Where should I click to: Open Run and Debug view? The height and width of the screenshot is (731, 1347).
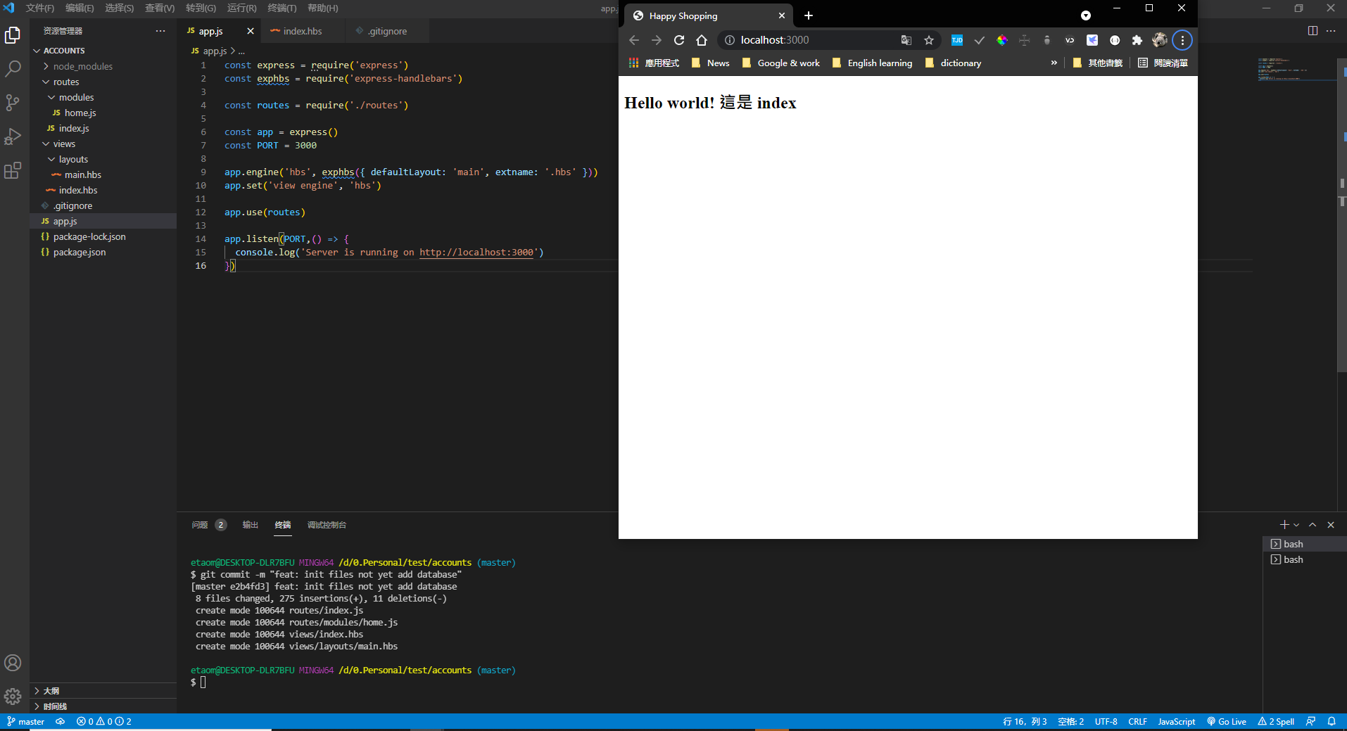(x=13, y=136)
